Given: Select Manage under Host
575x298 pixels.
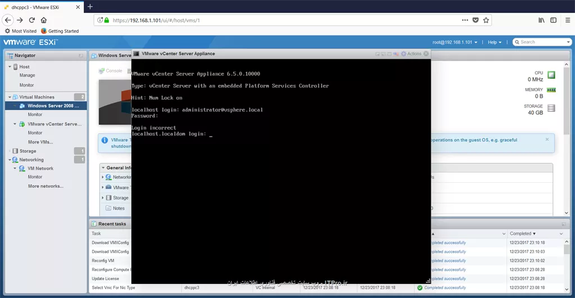Looking at the screenshot, I should 27,75.
